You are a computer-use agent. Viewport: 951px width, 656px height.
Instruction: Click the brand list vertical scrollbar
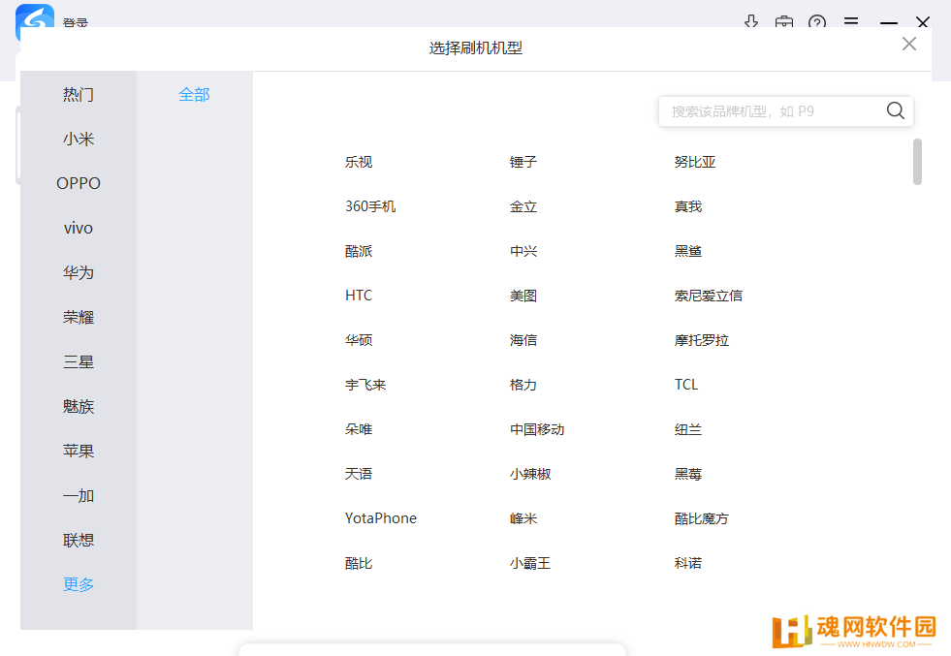click(x=917, y=161)
